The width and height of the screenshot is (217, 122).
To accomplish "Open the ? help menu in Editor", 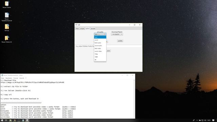I will tap(26, 78).
